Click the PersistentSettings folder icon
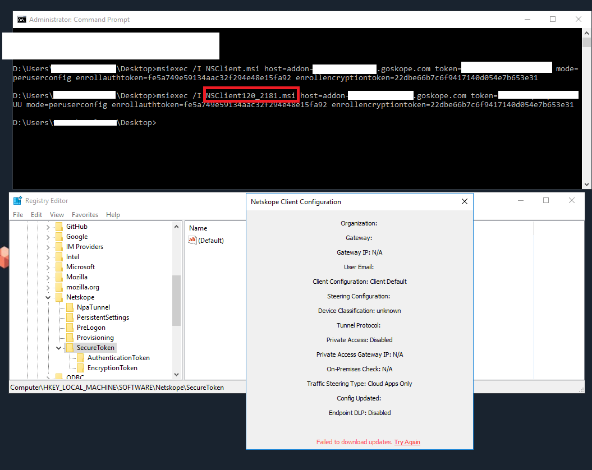 click(70, 317)
